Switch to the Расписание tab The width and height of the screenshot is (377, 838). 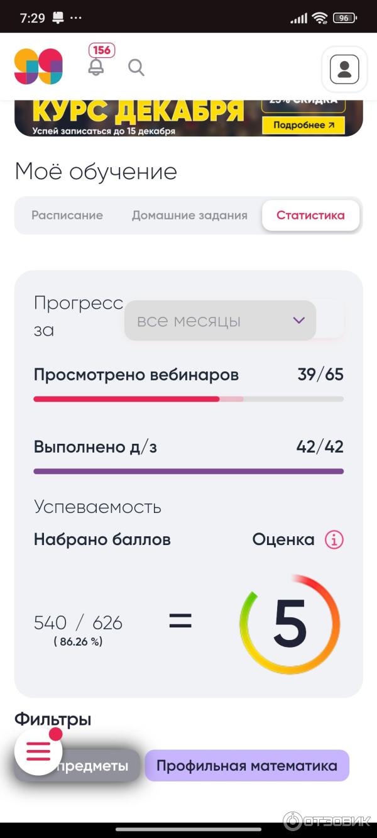[x=67, y=216]
